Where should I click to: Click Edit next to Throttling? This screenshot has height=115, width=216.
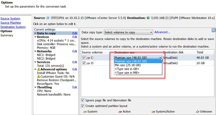coord(75,87)
